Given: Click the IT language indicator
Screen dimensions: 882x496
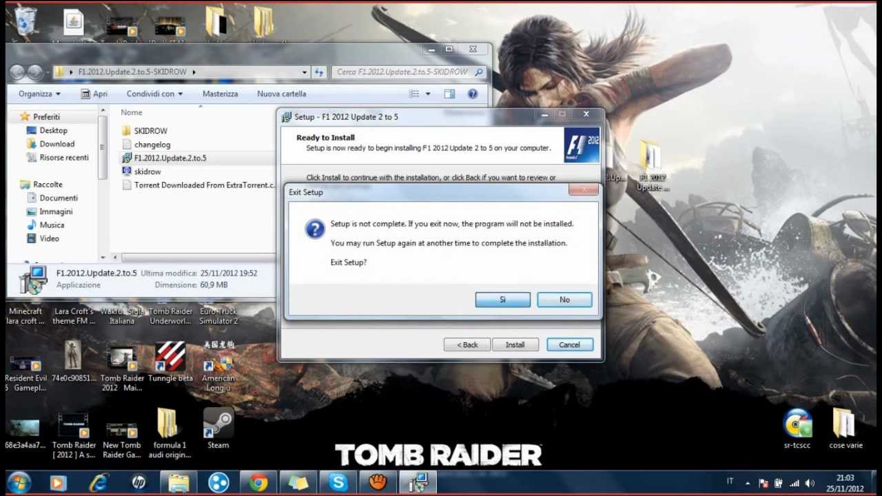Looking at the screenshot, I should point(730,482).
